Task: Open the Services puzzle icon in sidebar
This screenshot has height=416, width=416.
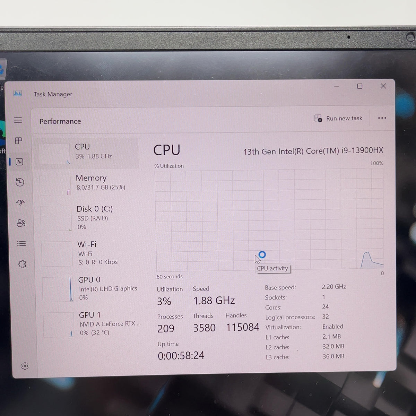Action: tap(22, 264)
